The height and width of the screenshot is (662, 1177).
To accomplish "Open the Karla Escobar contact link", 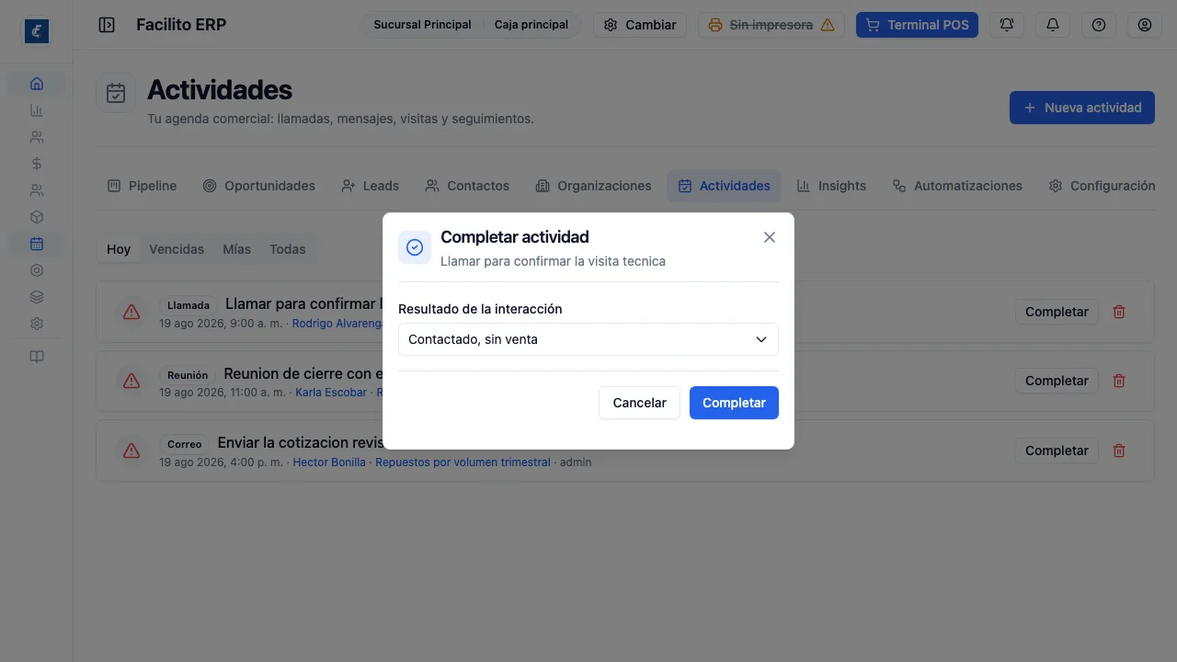I will tap(331, 393).
